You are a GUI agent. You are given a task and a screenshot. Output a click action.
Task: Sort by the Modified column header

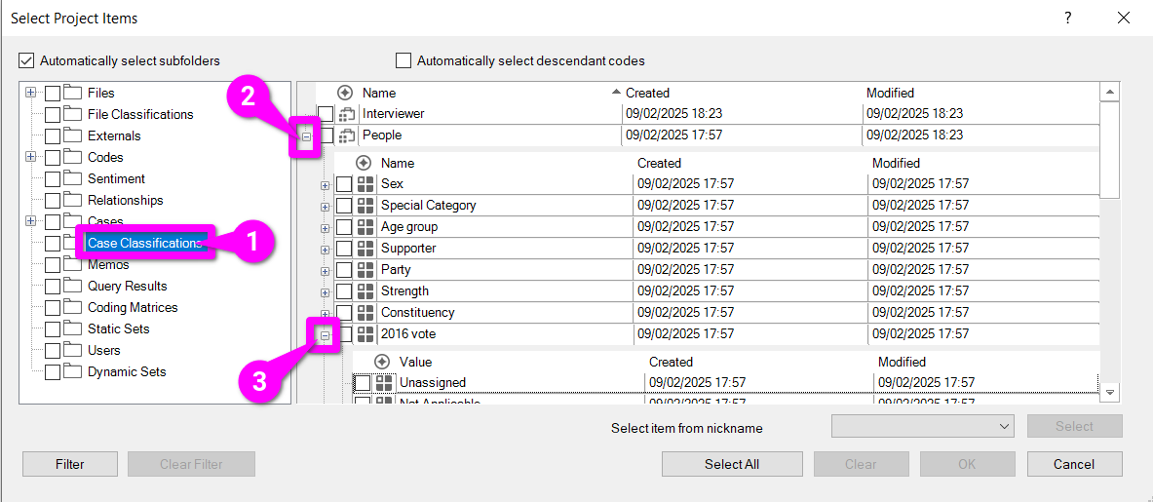[x=890, y=93]
